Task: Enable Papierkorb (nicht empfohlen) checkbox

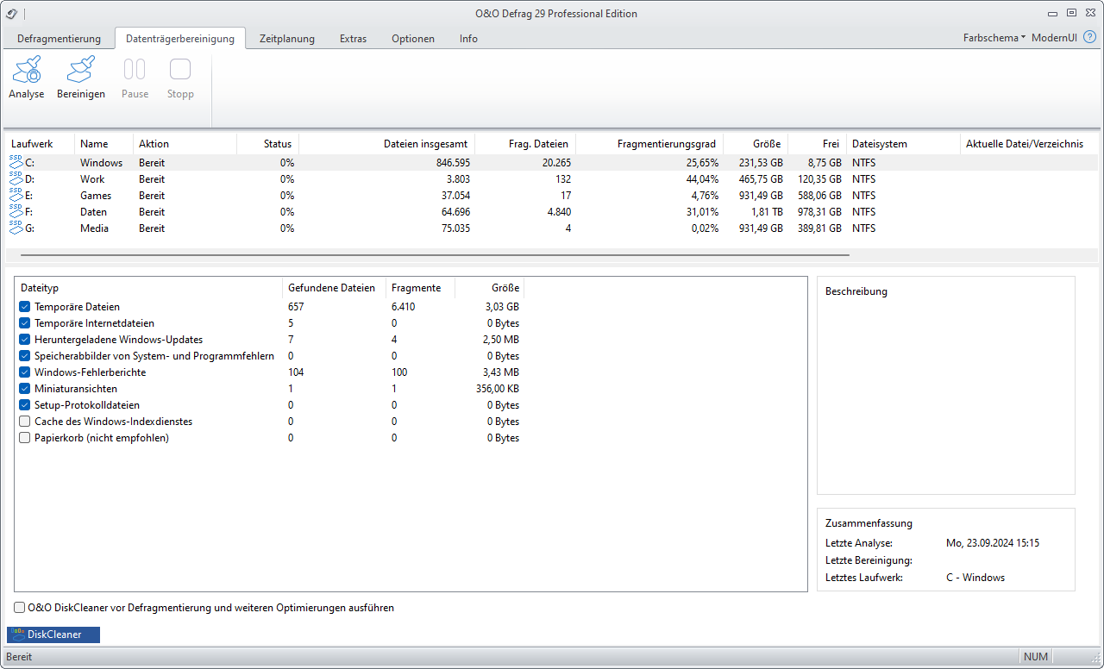Action: [25, 438]
